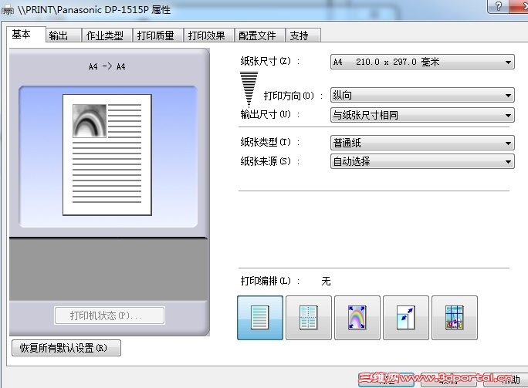Expand the 输出尺寸 dropdown list
Image resolution: width=528 pixels, height=388 pixels.
pos(422,115)
